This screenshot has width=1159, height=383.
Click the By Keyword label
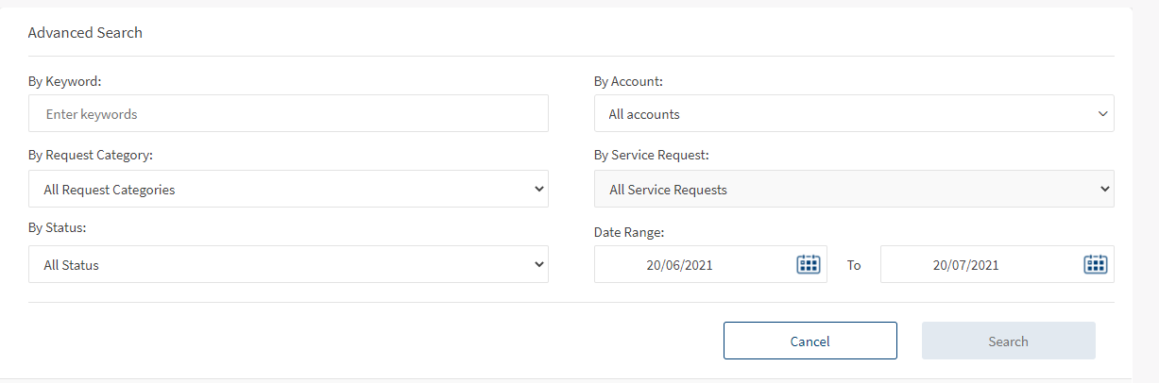click(64, 81)
